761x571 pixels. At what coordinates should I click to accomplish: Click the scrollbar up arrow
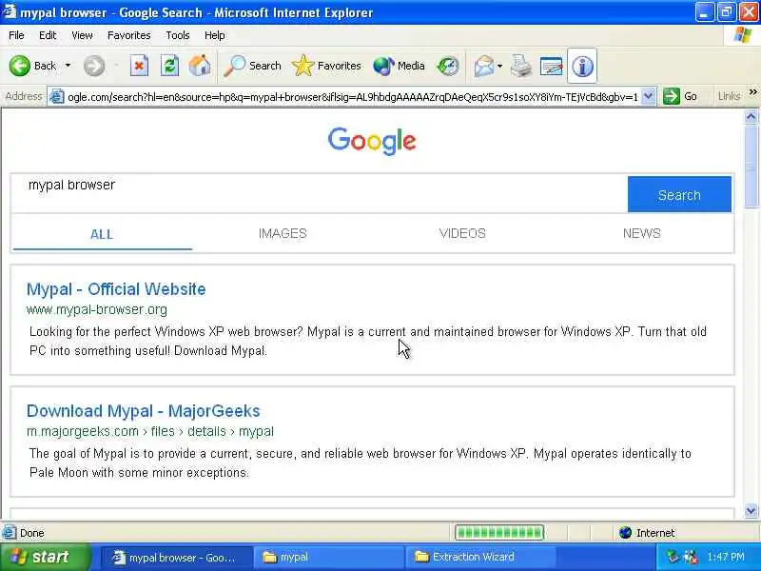pyautogui.click(x=751, y=116)
